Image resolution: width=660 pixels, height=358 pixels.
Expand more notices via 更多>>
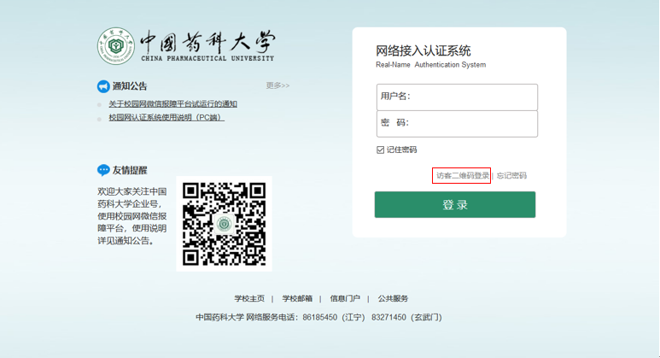[x=277, y=85]
